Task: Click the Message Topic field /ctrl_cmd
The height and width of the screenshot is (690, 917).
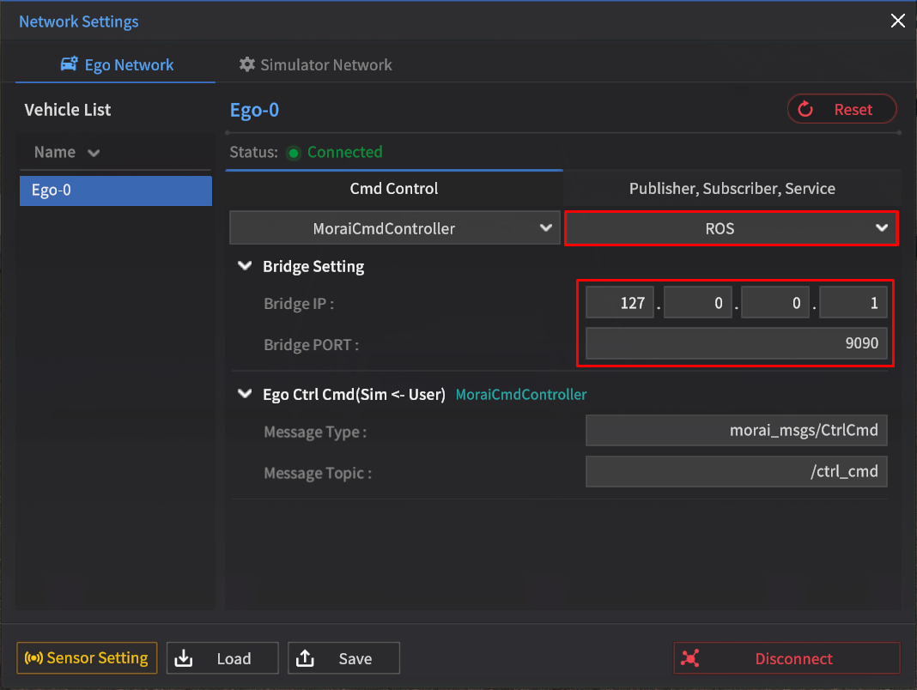Action: [736, 472]
